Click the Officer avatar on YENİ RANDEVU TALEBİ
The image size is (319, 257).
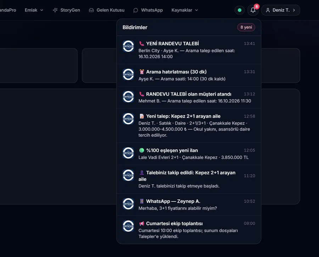(128, 46)
